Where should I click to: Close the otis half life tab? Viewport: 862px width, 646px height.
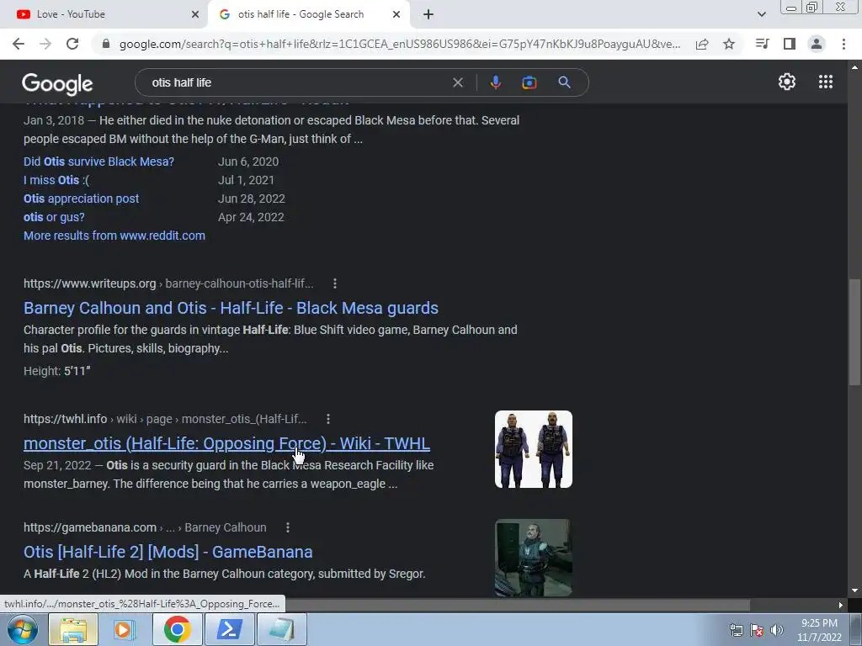(396, 14)
